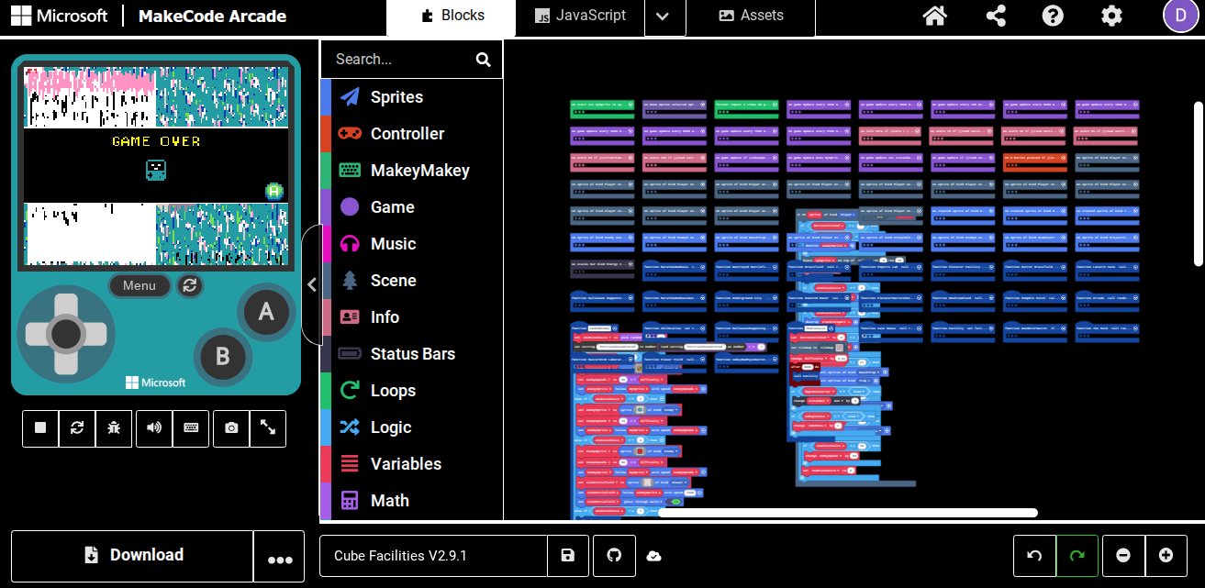The width and height of the screenshot is (1205, 588).
Task: Switch to the Assets tab
Action: (751, 17)
